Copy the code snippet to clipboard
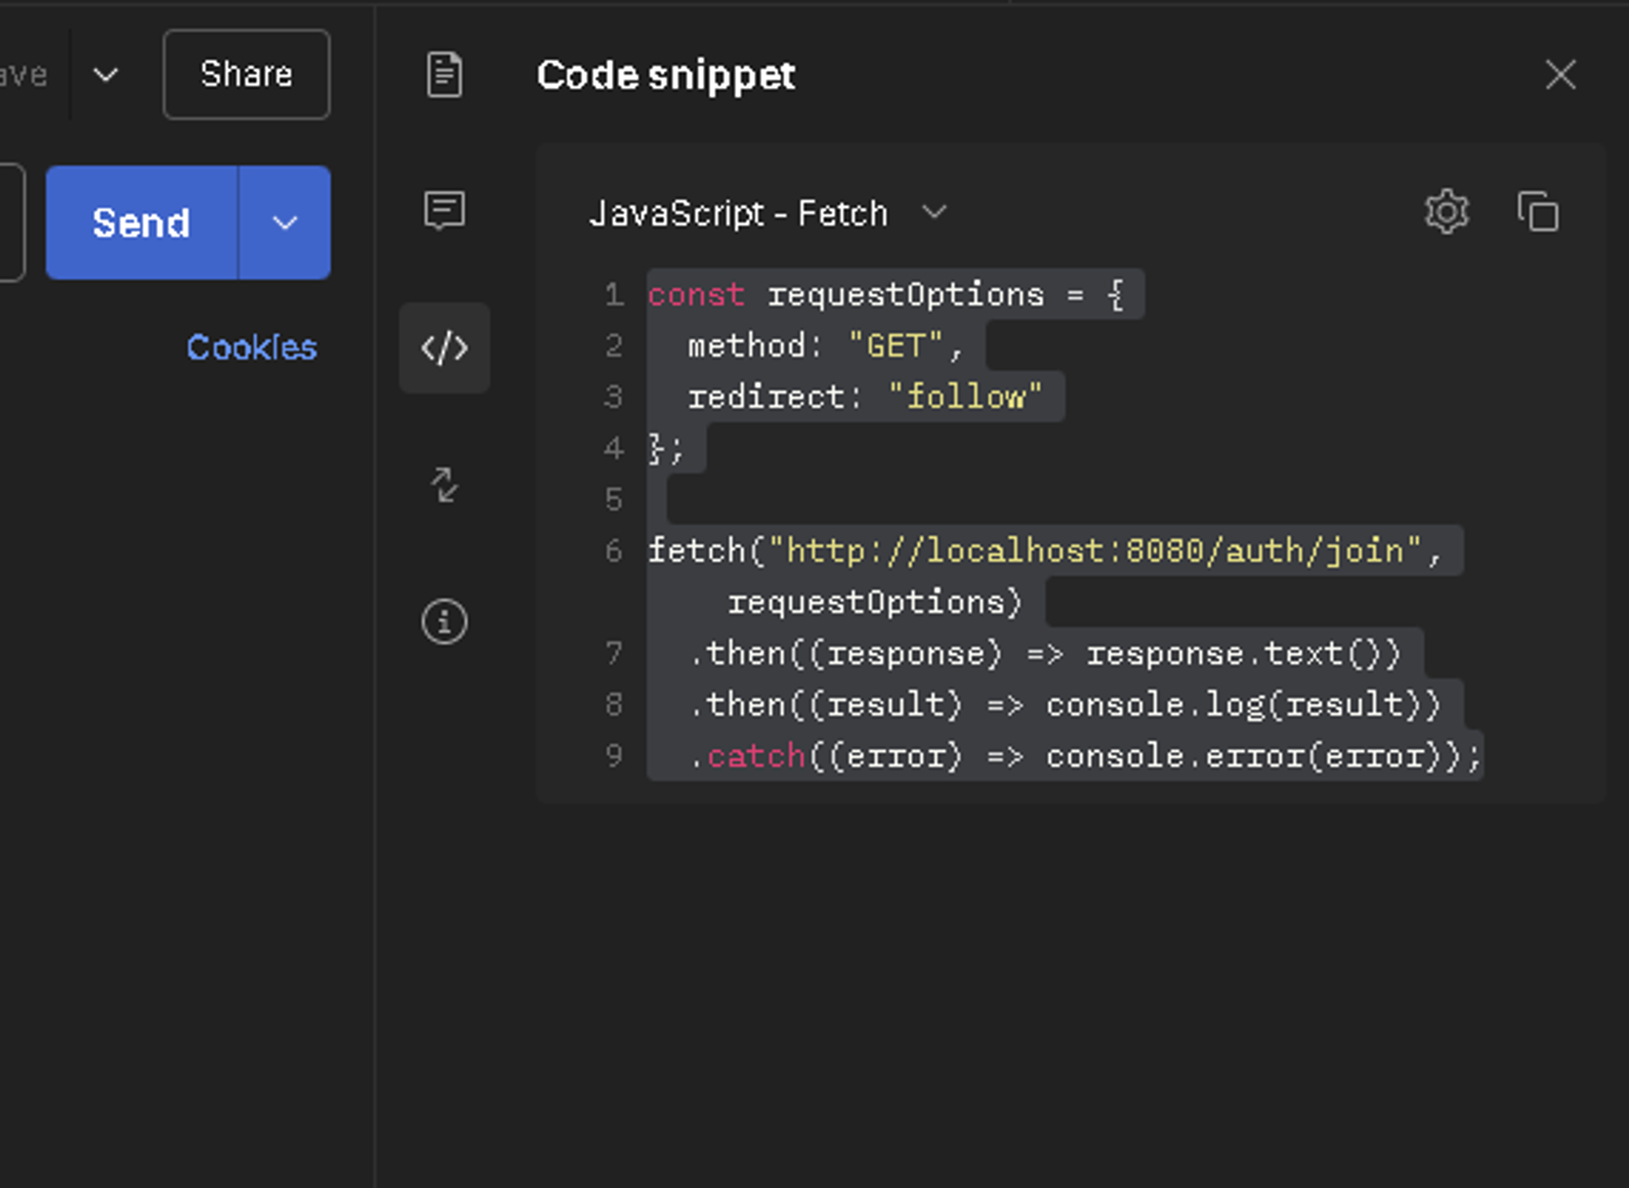This screenshot has height=1188, width=1629. (1538, 213)
